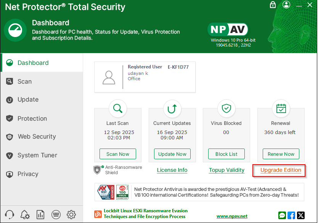318x223 pixels.
Task: Click the registered user avatar card
Action: pyautogui.click(x=145, y=77)
